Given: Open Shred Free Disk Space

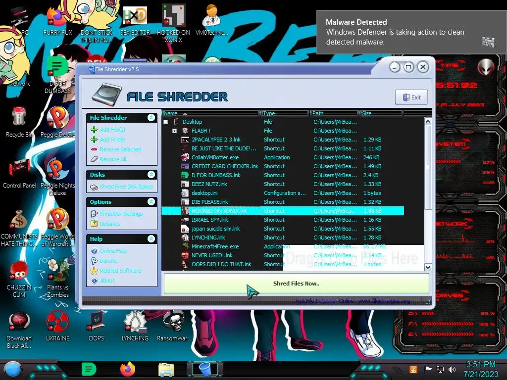Looking at the screenshot, I should coord(126,187).
